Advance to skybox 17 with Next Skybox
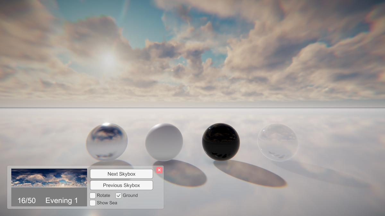 point(121,174)
